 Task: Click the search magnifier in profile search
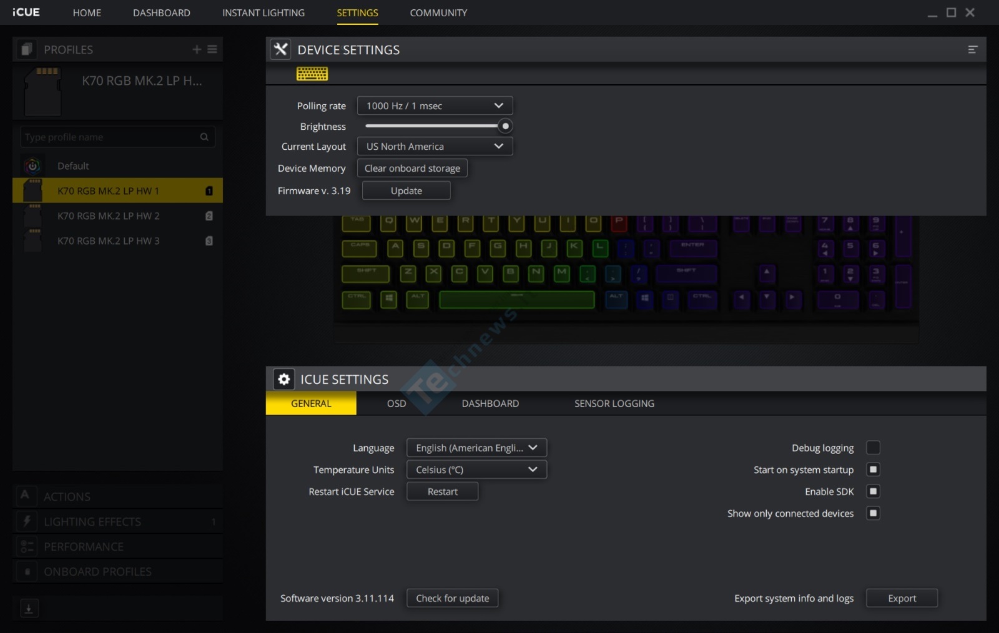[204, 137]
